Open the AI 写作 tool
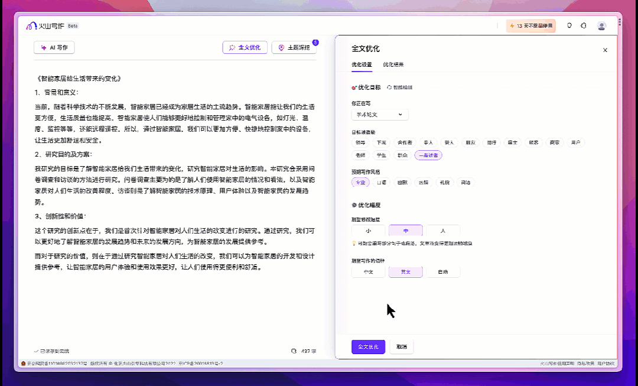638x386 pixels. 54,48
